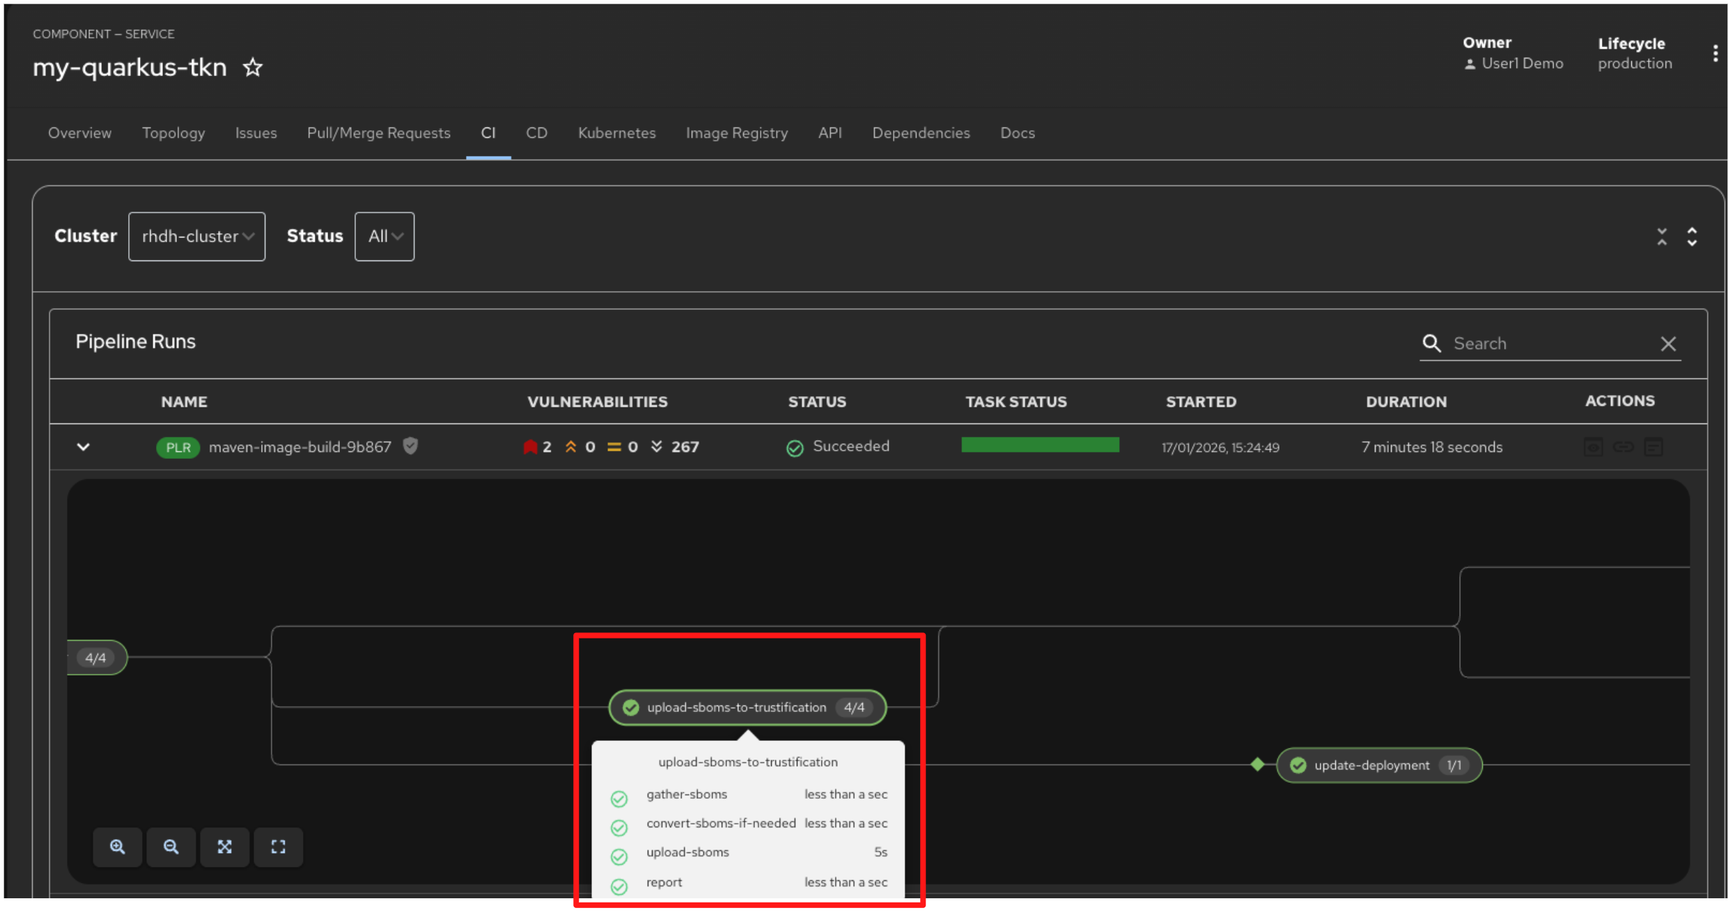Favorite my-quarkus-tkn with the star icon
This screenshot has height=915, width=1735.
(x=253, y=68)
